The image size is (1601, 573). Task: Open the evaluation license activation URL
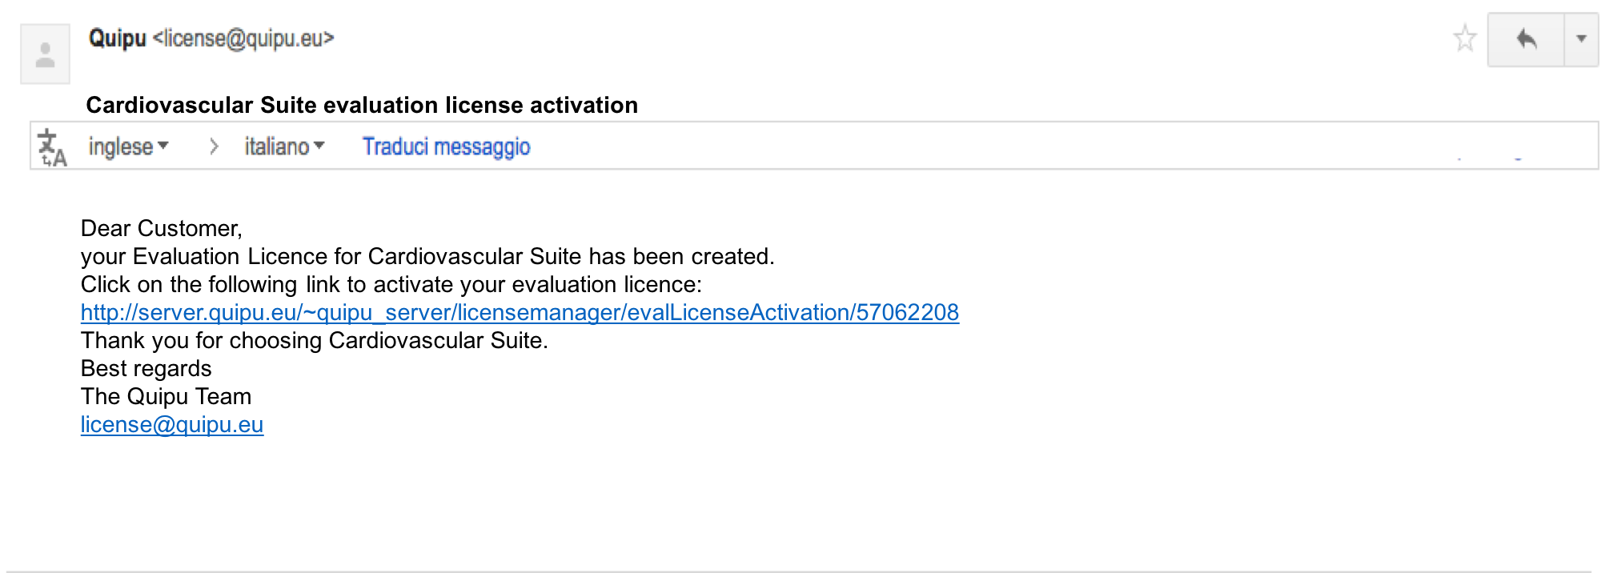click(520, 312)
